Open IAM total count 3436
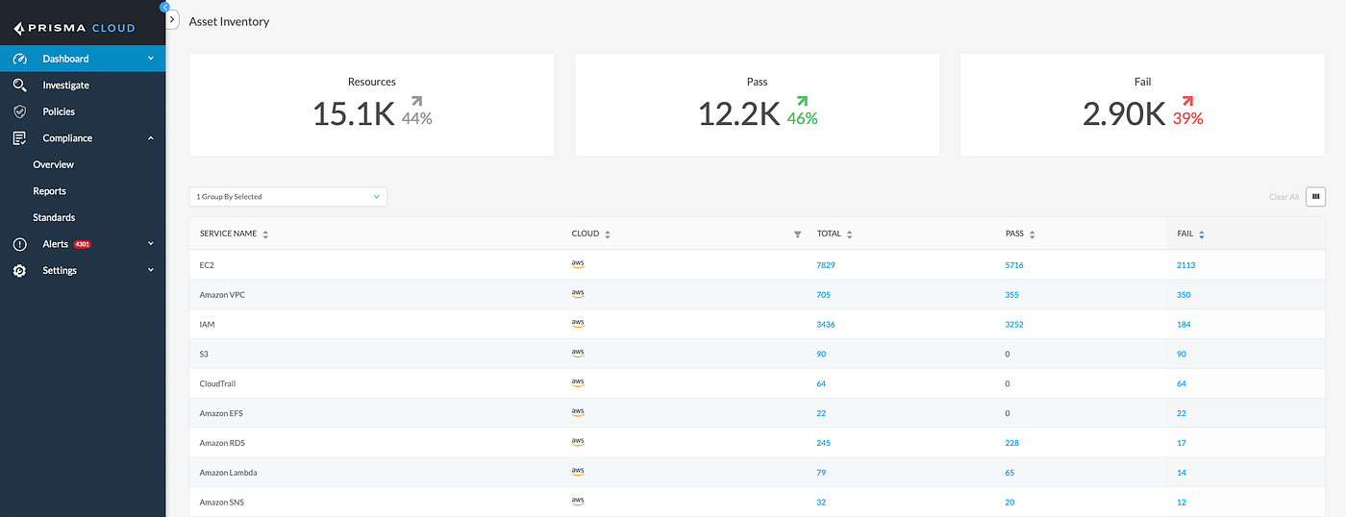1346x517 pixels. (826, 324)
